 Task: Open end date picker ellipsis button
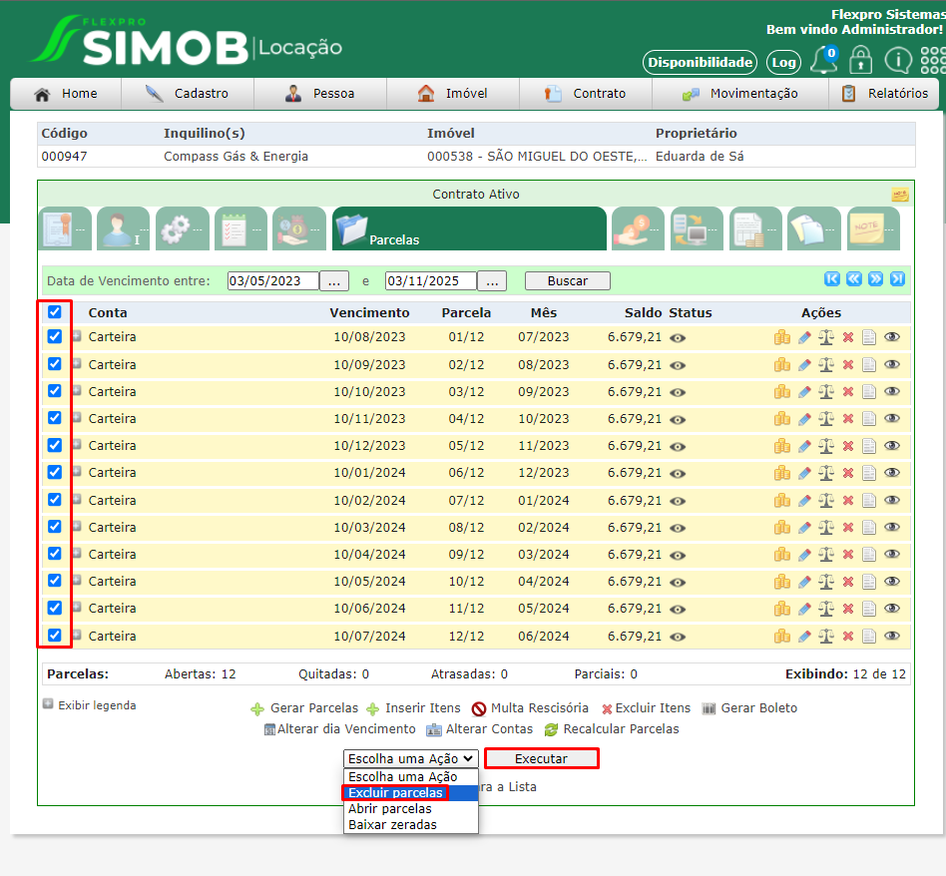492,281
